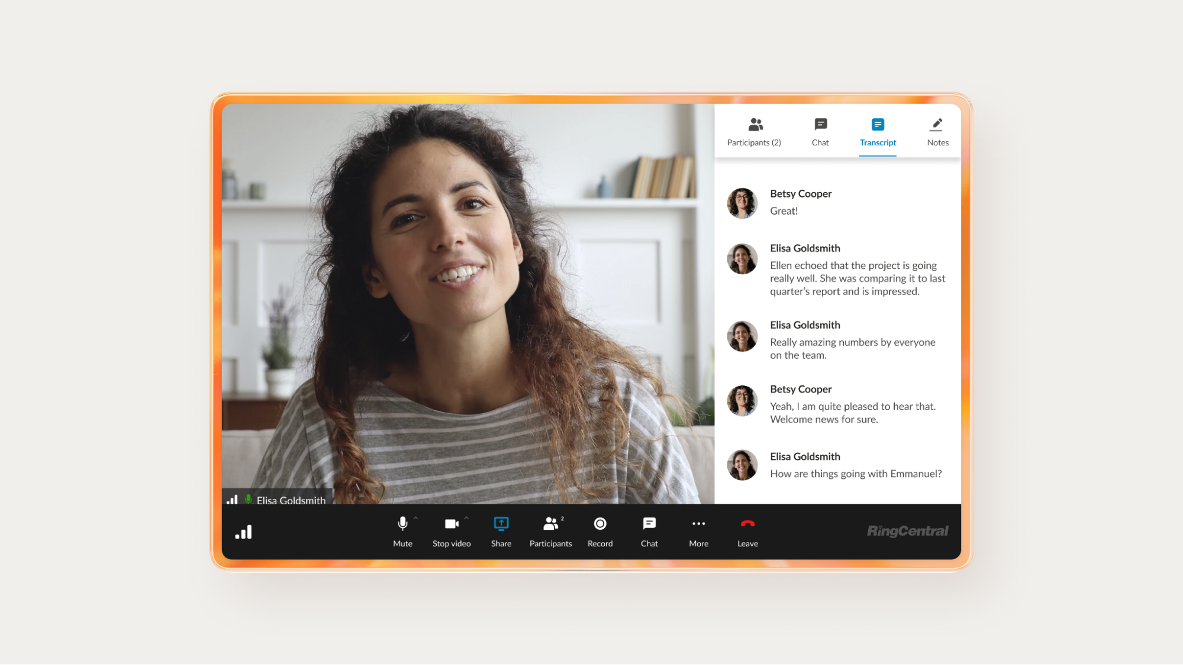Viewport: 1183px width, 665px height.
Task: Toggle video on or off
Action: click(451, 531)
